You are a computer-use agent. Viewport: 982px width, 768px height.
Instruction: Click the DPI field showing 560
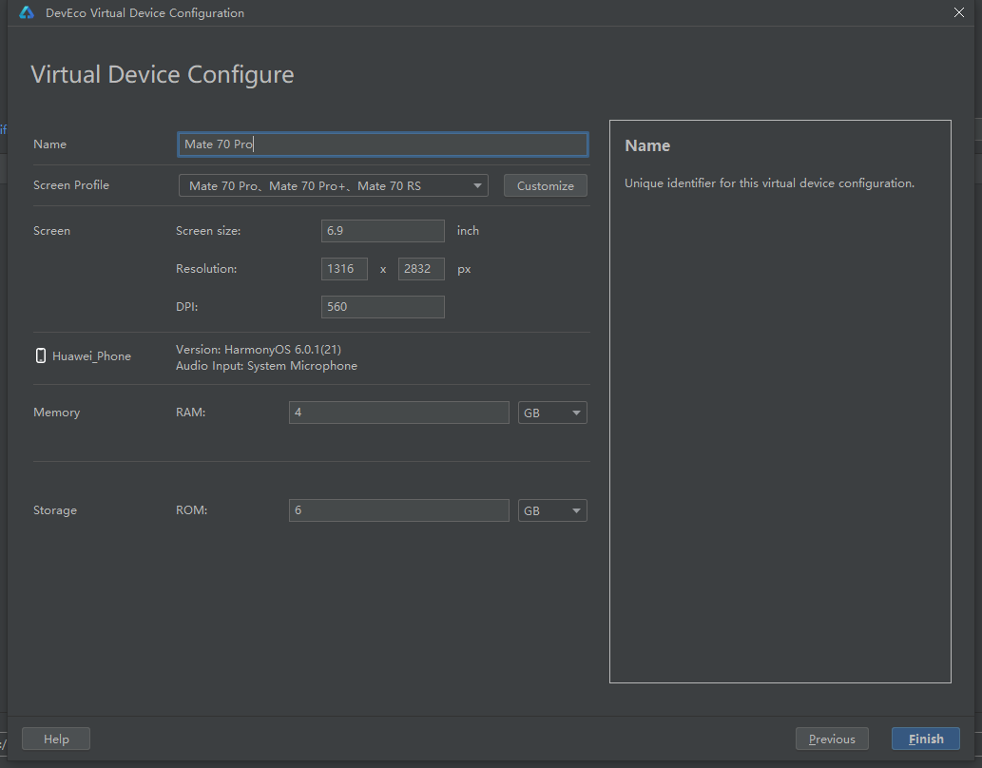coord(383,307)
